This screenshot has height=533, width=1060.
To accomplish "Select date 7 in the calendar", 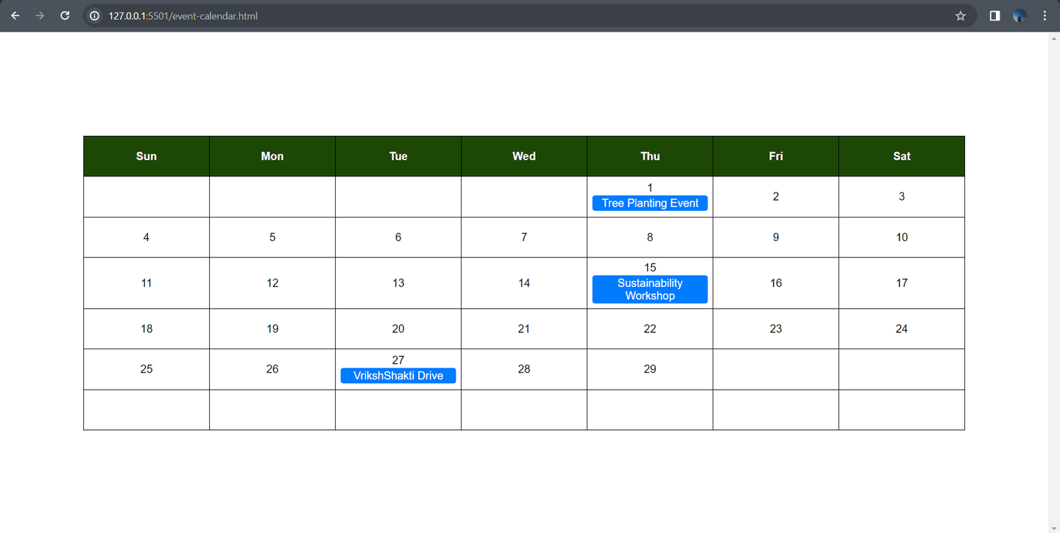I will click(x=524, y=237).
